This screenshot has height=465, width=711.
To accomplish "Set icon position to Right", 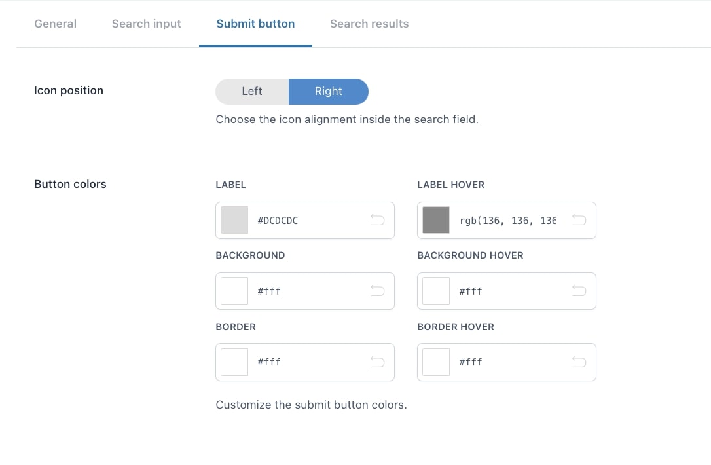I will click(328, 91).
